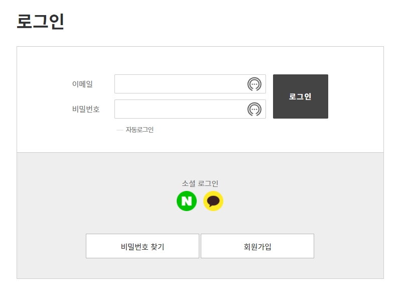Click the 회원가입 text label
Viewport: 400px width, 298px height.
point(257,247)
